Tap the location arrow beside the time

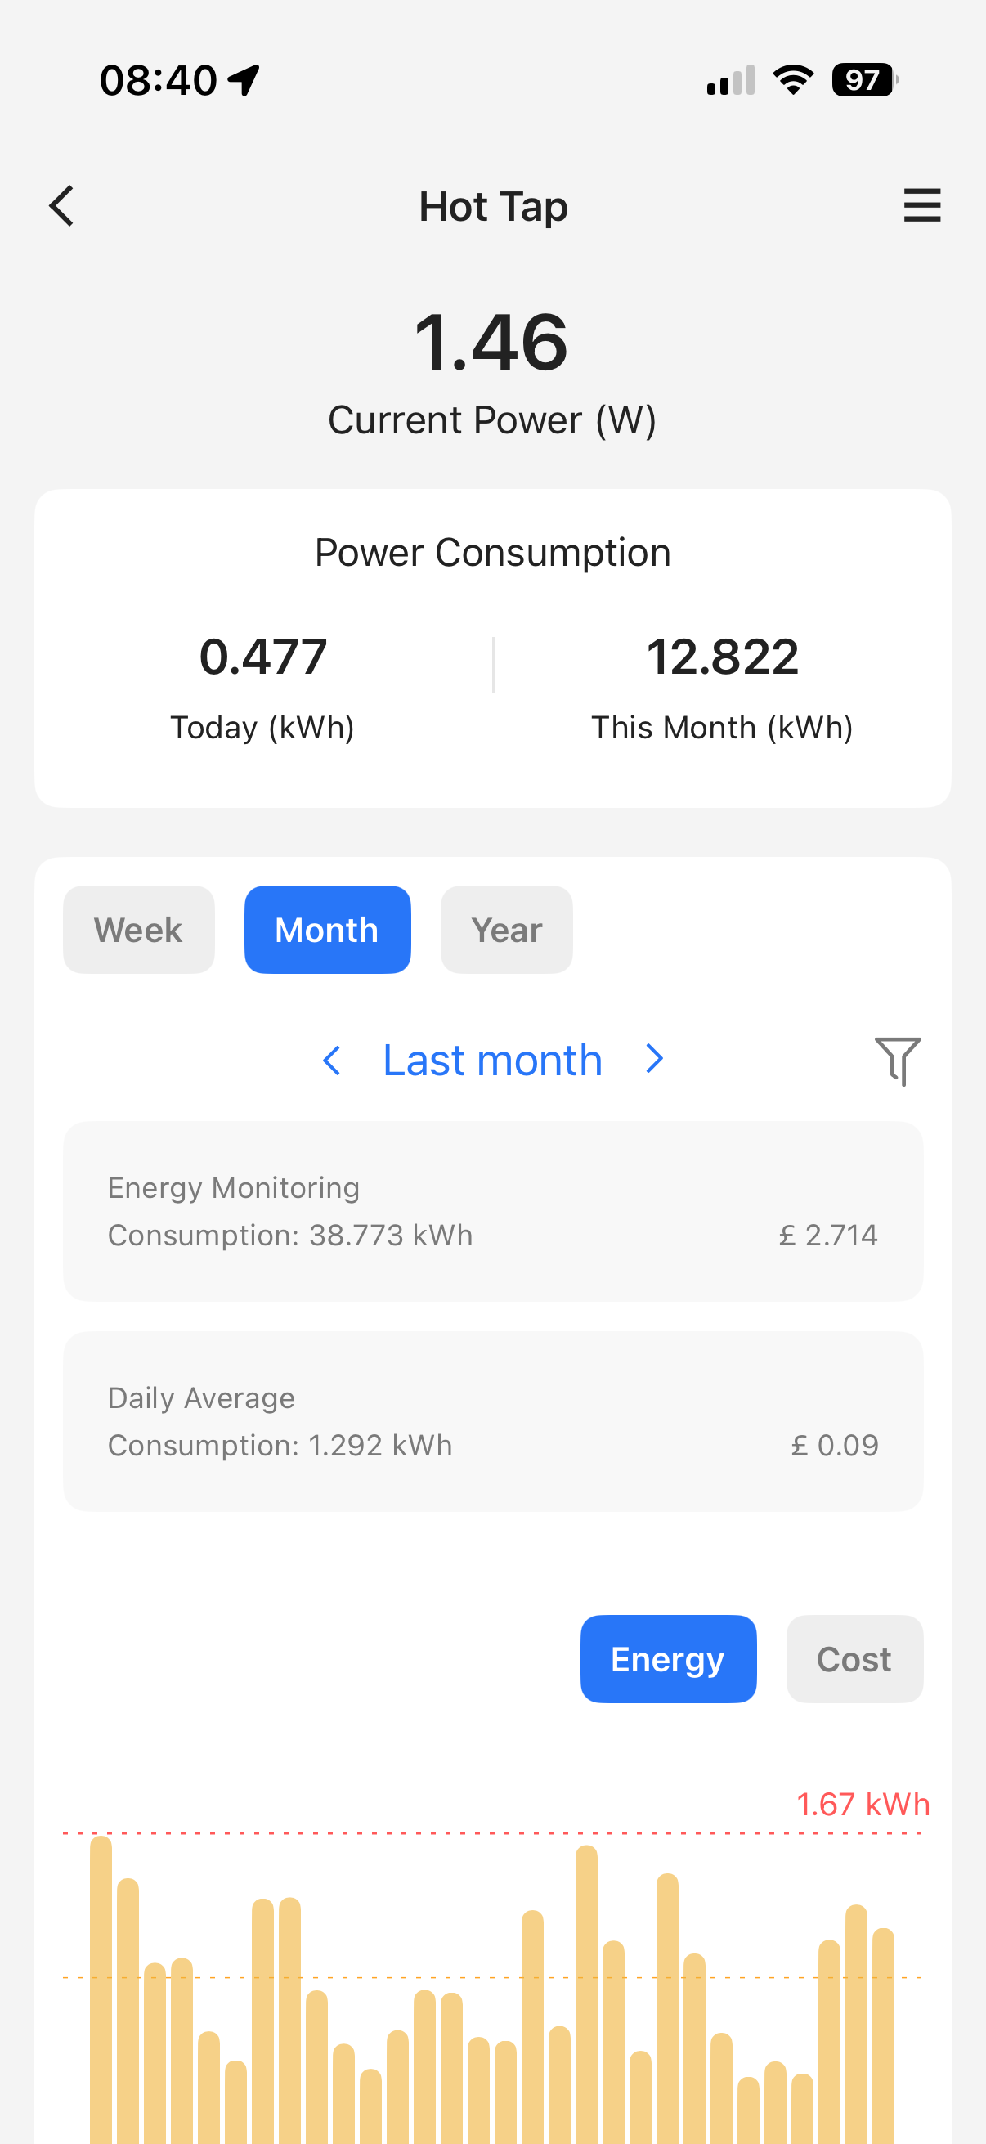tap(244, 81)
